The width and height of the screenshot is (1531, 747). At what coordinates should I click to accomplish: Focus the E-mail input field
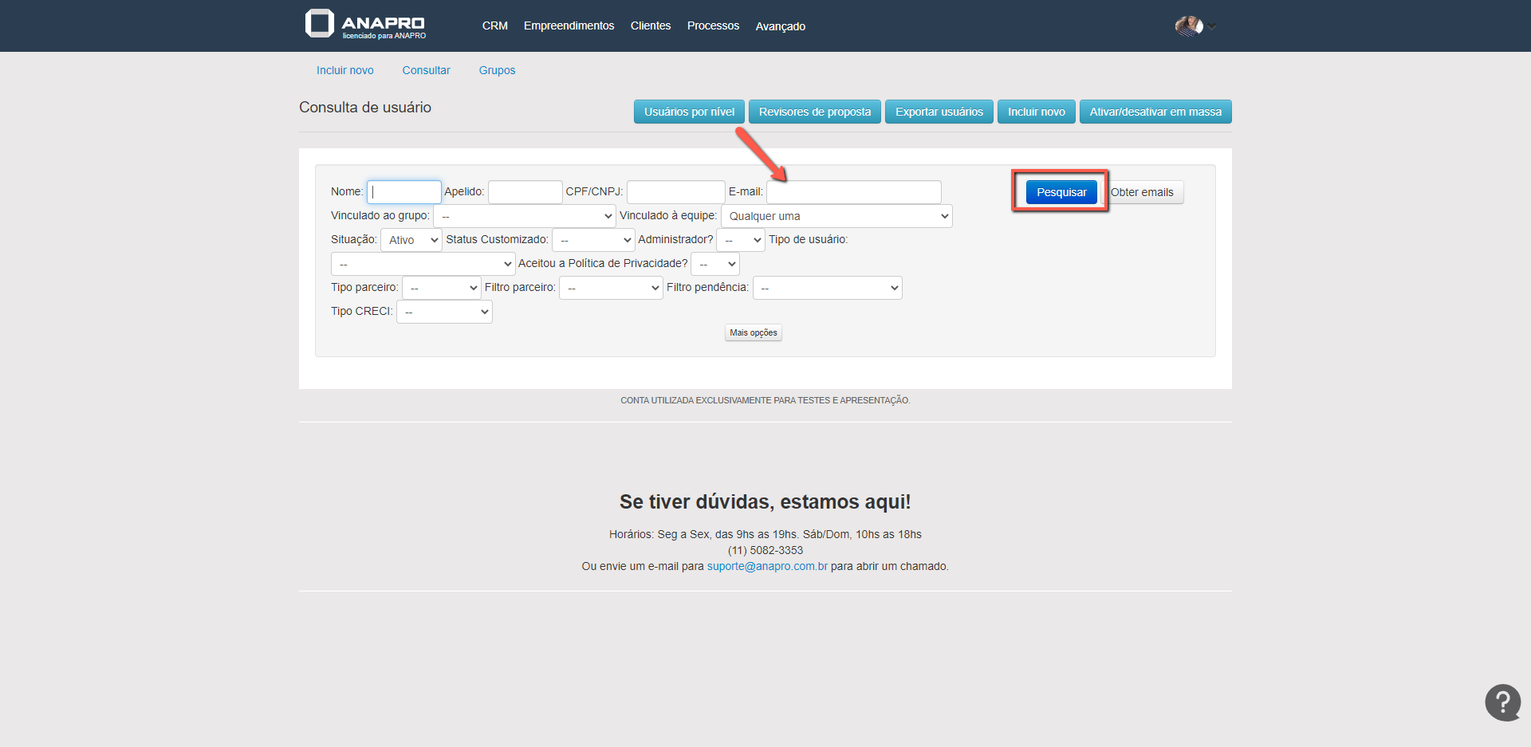pyautogui.click(x=853, y=192)
